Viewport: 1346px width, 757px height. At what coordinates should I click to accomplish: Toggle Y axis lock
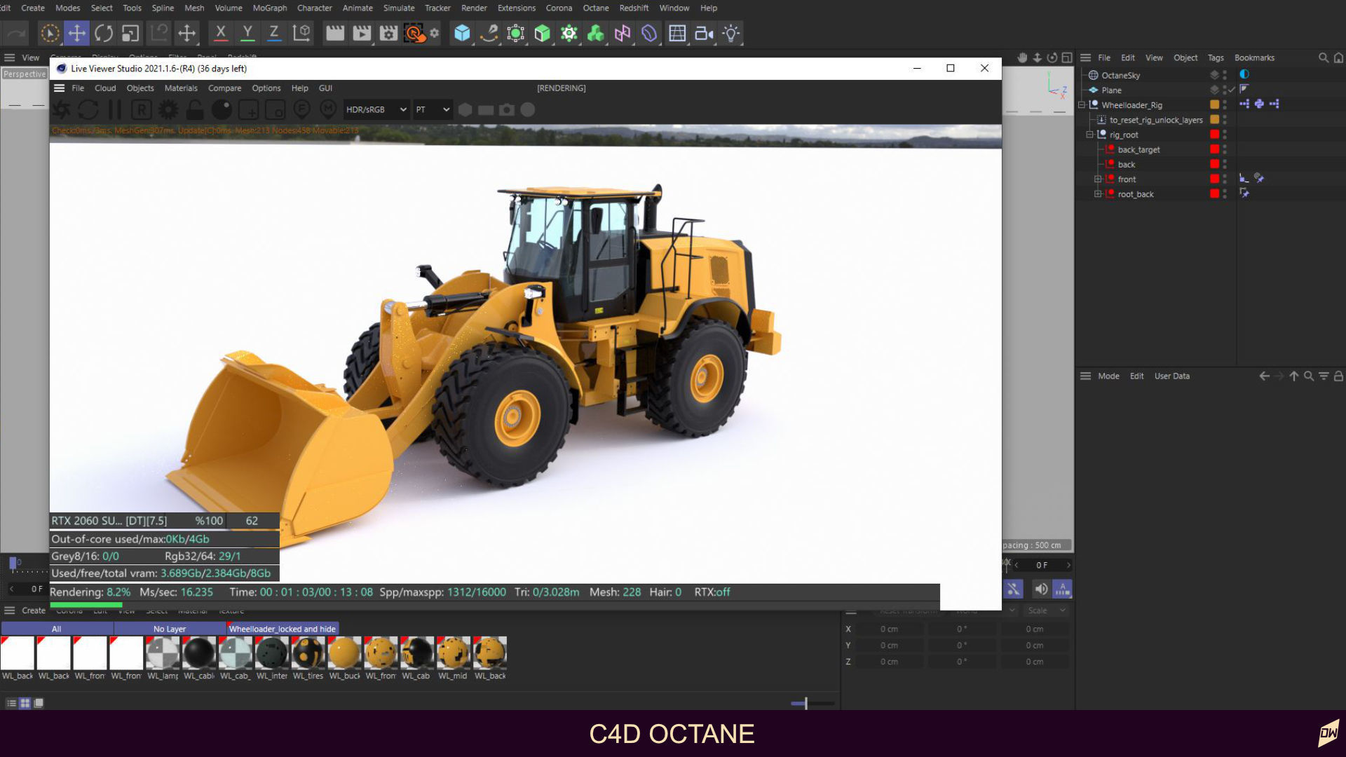(247, 33)
